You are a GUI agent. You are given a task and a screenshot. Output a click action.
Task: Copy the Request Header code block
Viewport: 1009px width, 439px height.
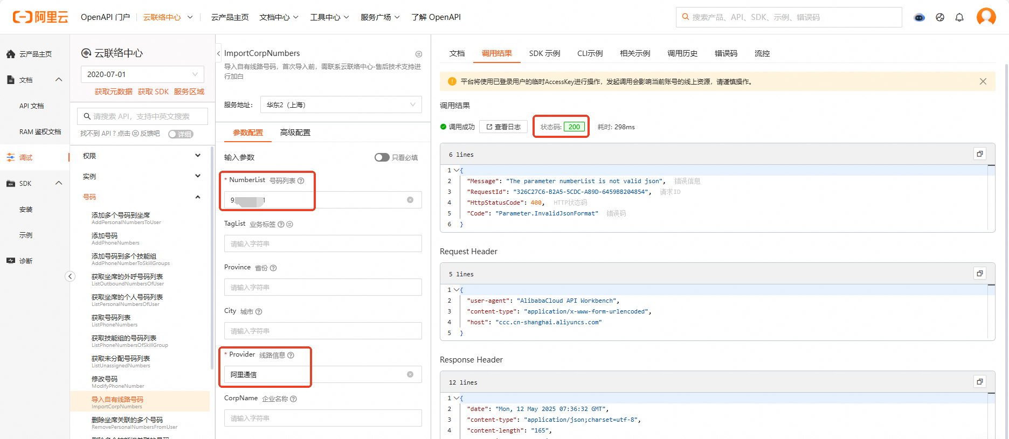980,274
